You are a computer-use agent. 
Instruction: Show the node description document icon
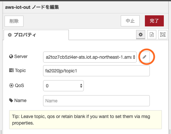point(152,35)
